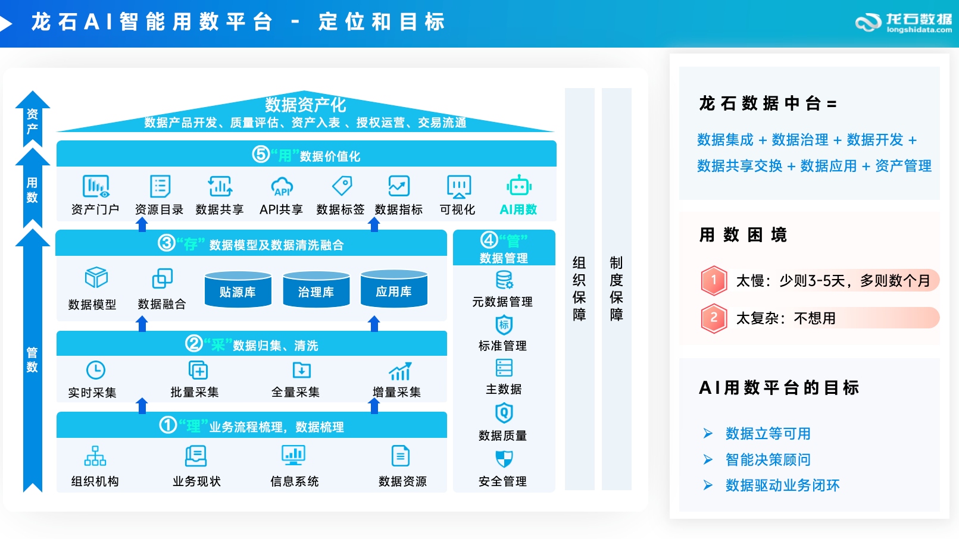The image size is (959, 539).
Task: Click the text 太复杂：不想用
Action: (x=786, y=318)
